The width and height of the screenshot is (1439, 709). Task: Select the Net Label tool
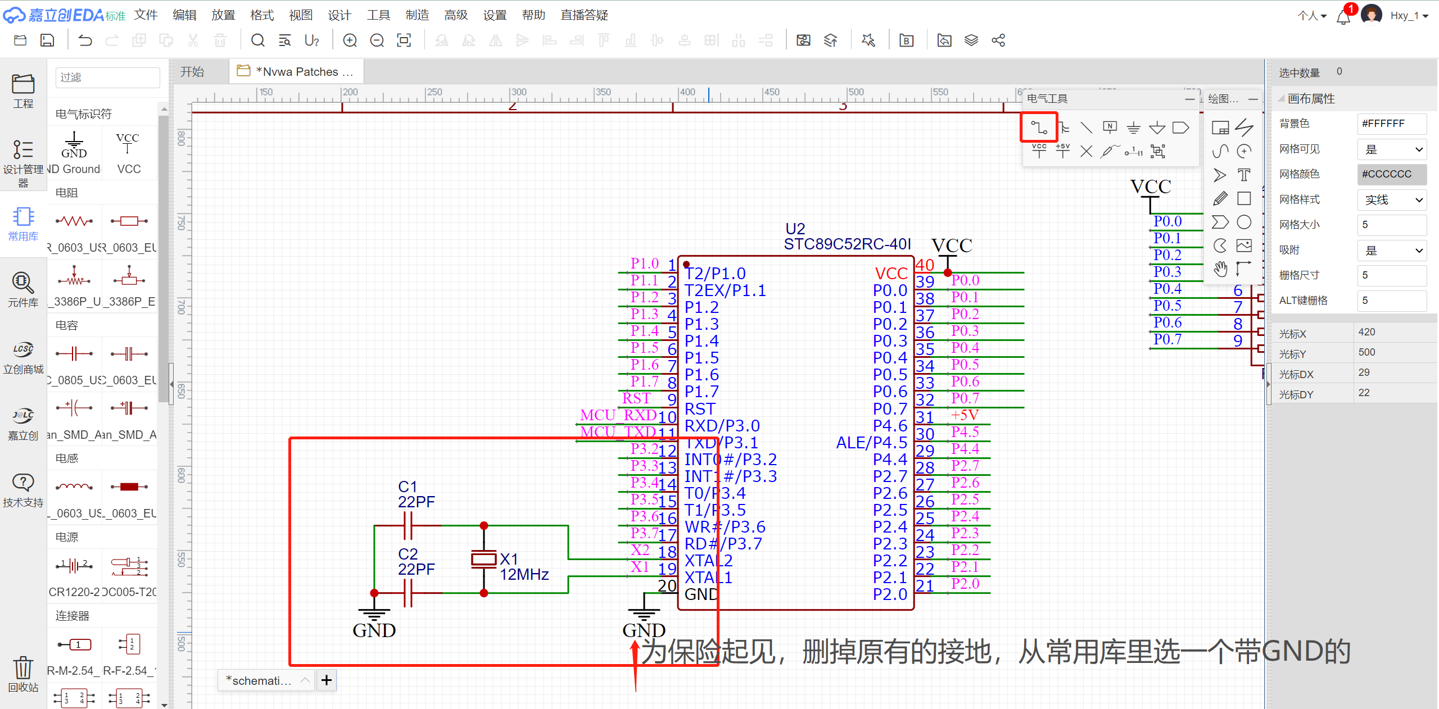pos(1110,128)
